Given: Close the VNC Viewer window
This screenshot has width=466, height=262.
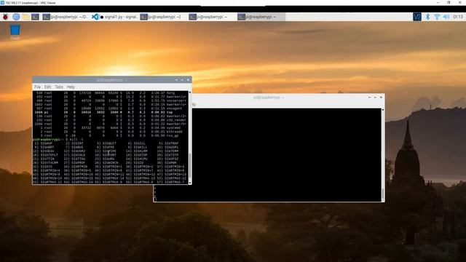Looking at the screenshot, I should pos(460,2).
